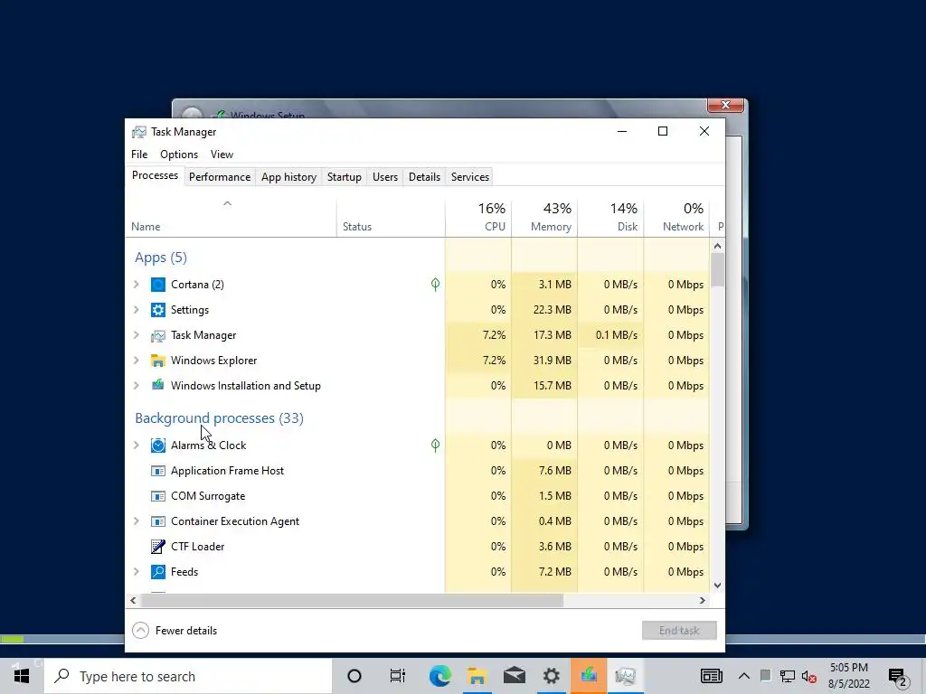
Task: Click the Settings gear icon in Apps list
Action: (x=157, y=310)
